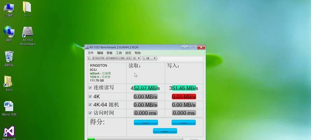This screenshot has width=311, height=140.
Task: Click the sequential write value 351.46 MB/s
Action: pos(184,88)
